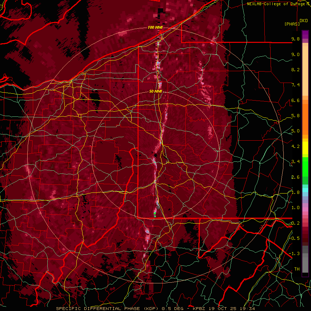Pick the bright green segment of the color bar
The width and height of the screenshot is (311, 311).
coord(305,168)
